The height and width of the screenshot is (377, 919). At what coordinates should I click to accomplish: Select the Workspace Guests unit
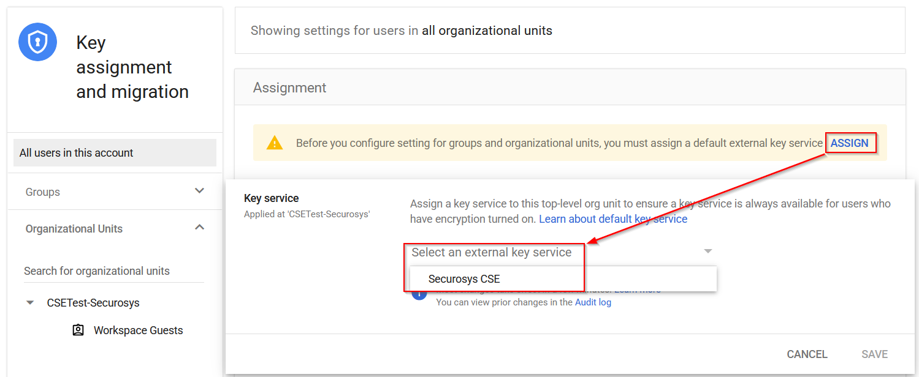coord(138,330)
